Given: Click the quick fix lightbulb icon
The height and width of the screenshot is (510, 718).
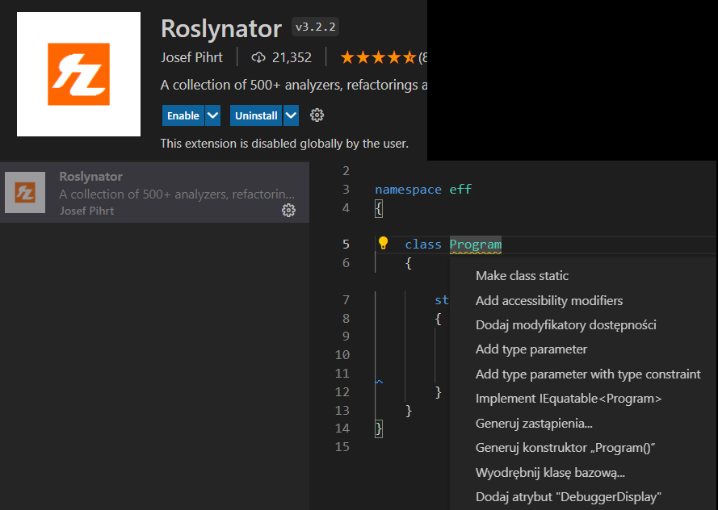Looking at the screenshot, I should click(383, 243).
